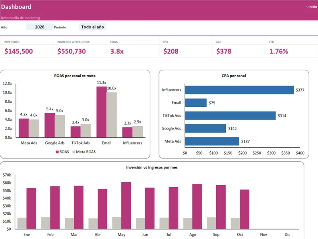Select the CTR KPI value 1.76%

(279, 51)
